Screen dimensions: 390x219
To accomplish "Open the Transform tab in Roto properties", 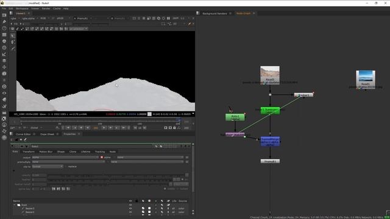I will (29, 151).
